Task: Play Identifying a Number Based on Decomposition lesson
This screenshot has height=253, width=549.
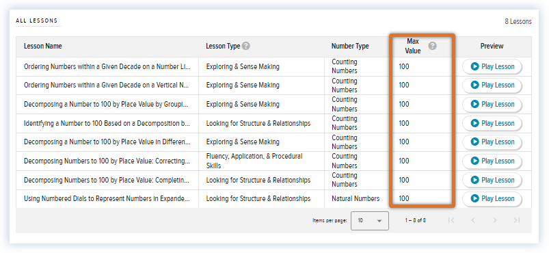Action: (x=492, y=123)
